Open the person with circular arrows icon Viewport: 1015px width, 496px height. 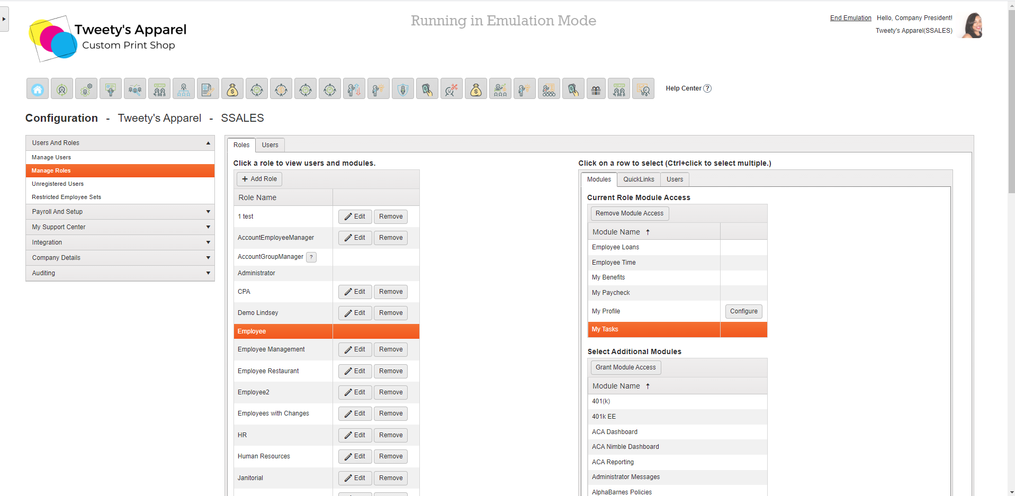tap(62, 89)
